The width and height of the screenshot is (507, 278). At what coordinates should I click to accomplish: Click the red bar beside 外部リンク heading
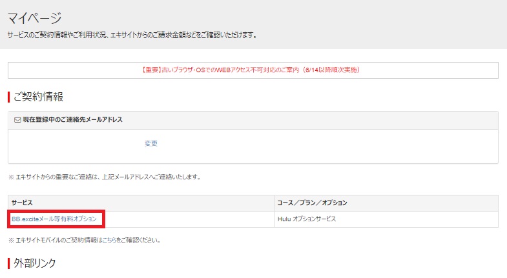click(x=9, y=263)
